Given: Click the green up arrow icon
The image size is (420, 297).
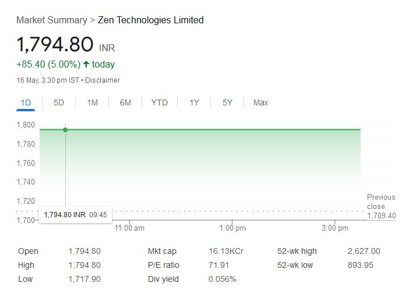Looking at the screenshot, I should coord(86,64).
